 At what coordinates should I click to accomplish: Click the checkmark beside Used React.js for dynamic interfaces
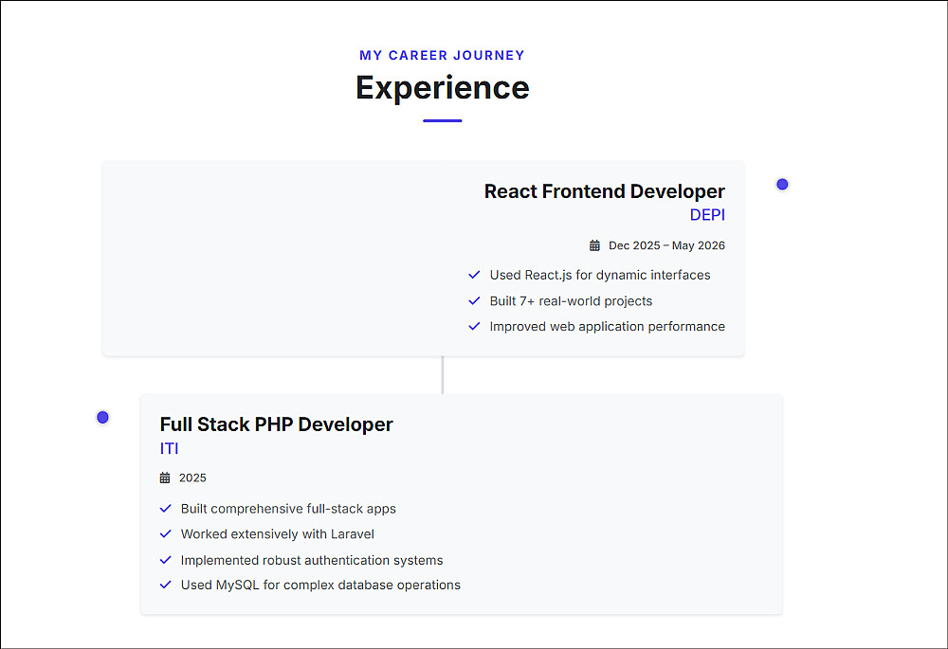pyautogui.click(x=474, y=275)
